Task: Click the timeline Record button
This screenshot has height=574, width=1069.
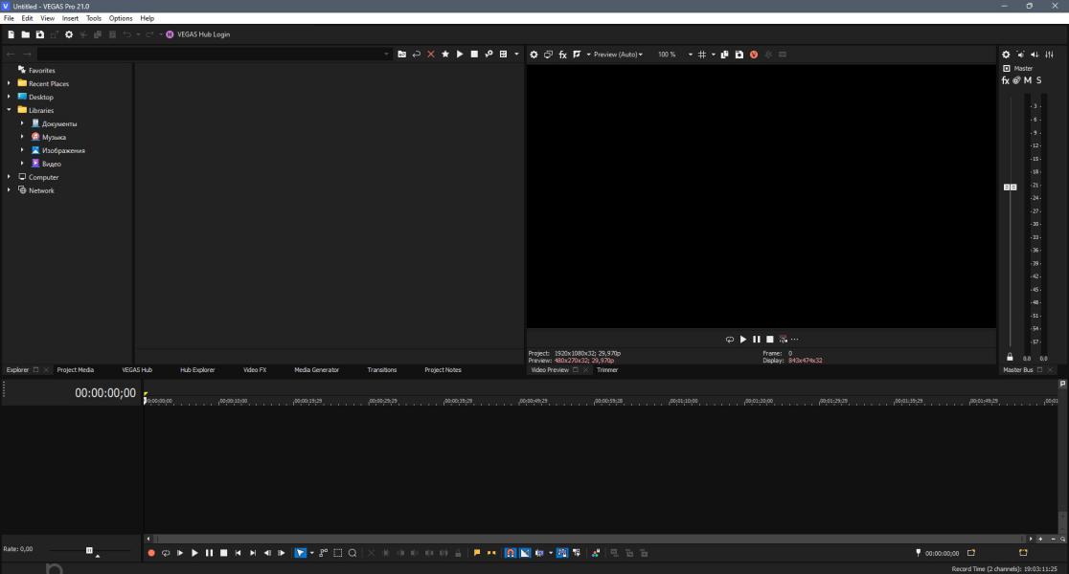Action: click(151, 553)
